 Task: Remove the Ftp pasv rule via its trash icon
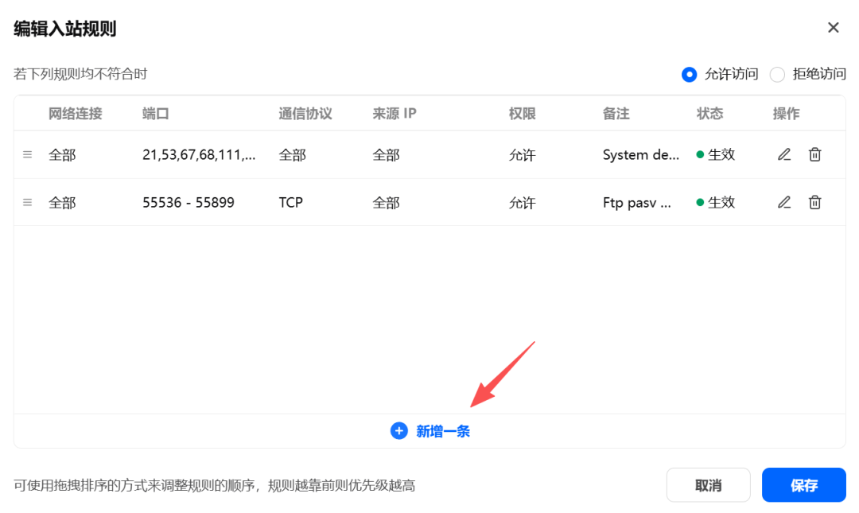coord(814,202)
